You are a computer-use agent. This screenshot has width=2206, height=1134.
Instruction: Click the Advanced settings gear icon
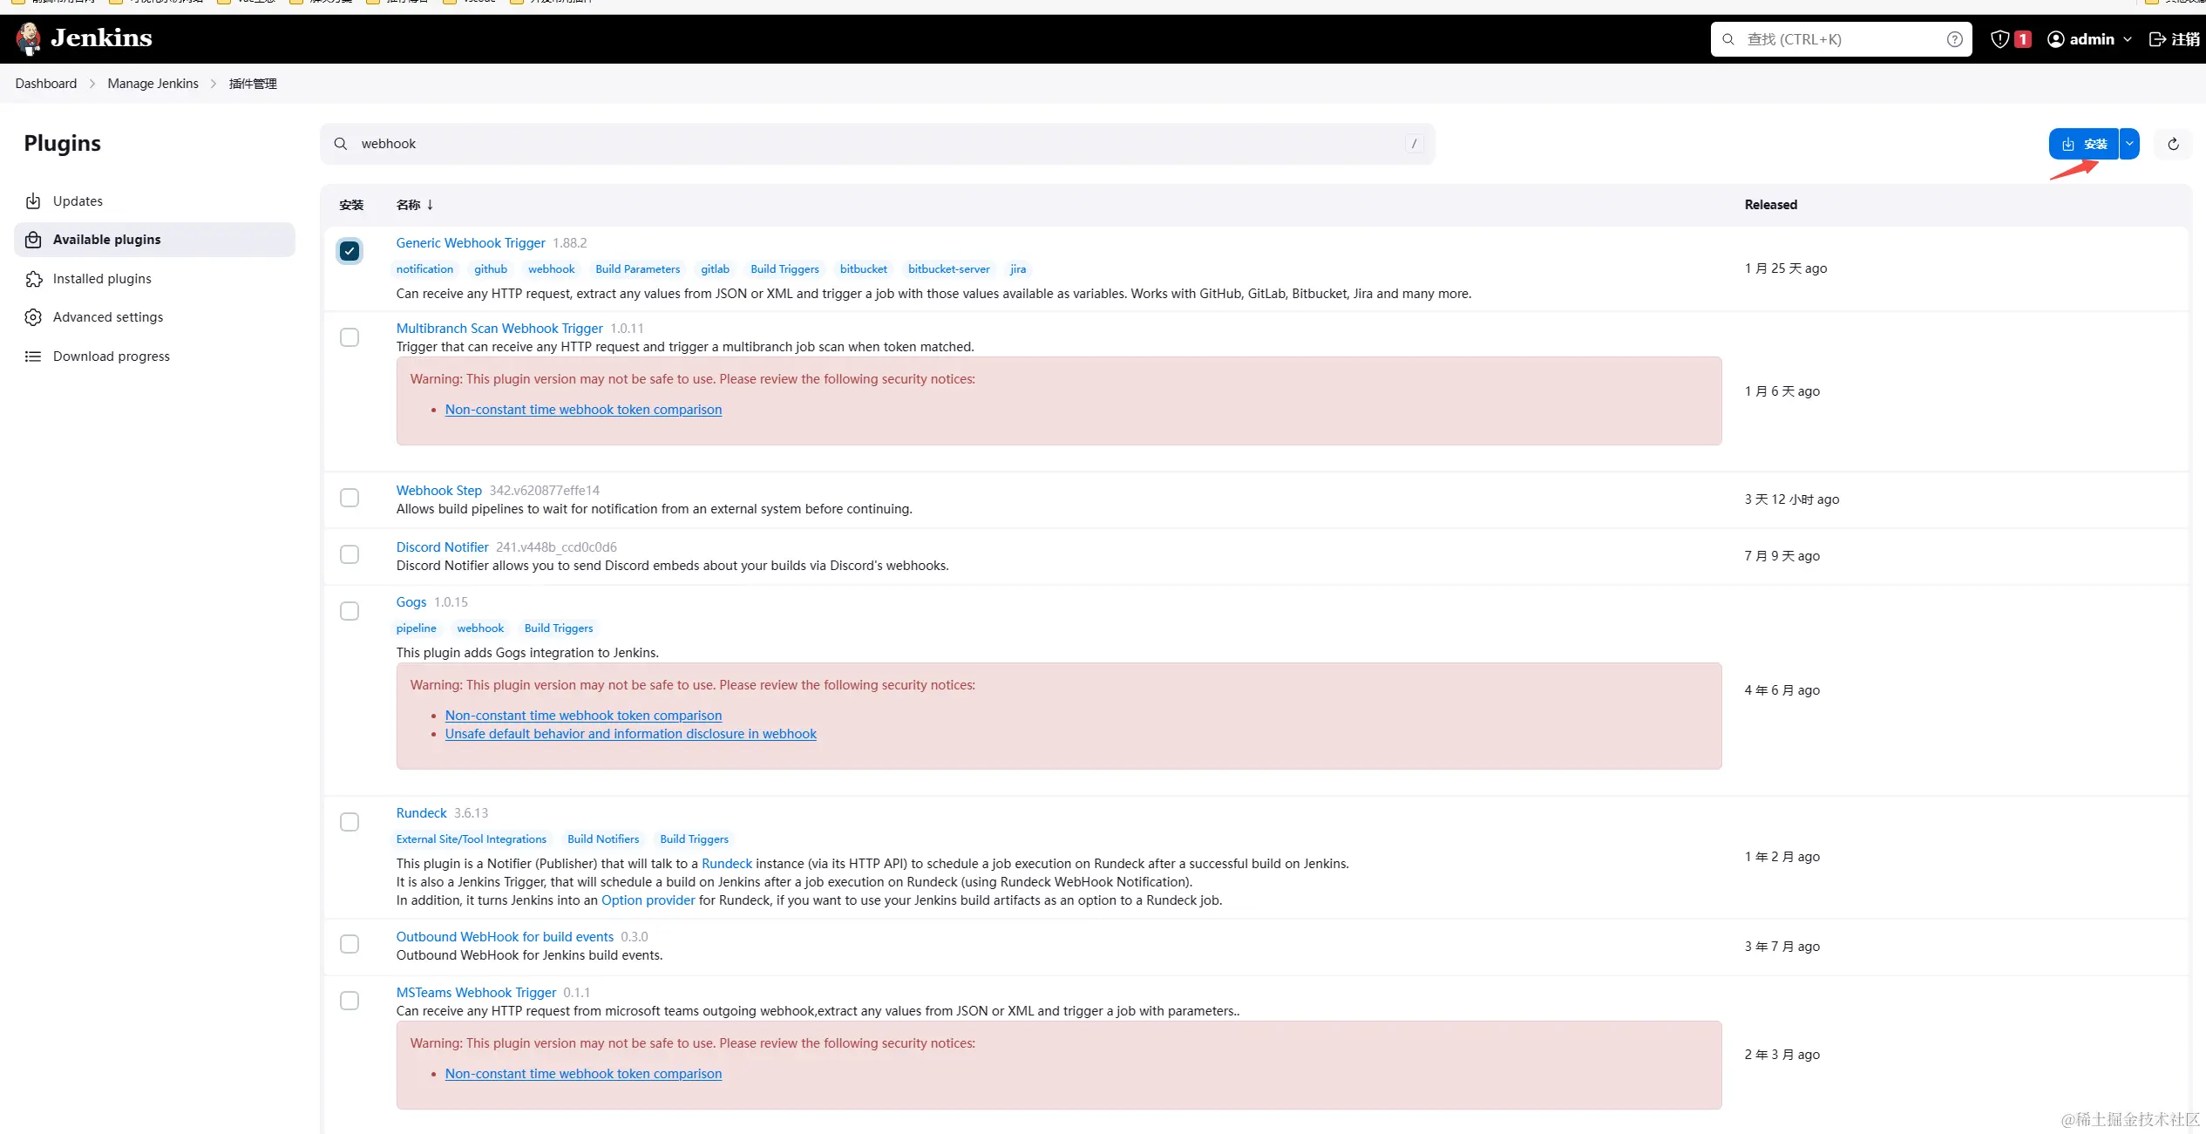tap(33, 317)
